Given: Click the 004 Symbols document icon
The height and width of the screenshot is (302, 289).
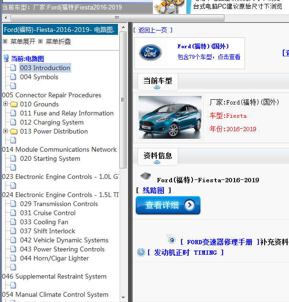Looking at the screenshot, I should [13, 77].
